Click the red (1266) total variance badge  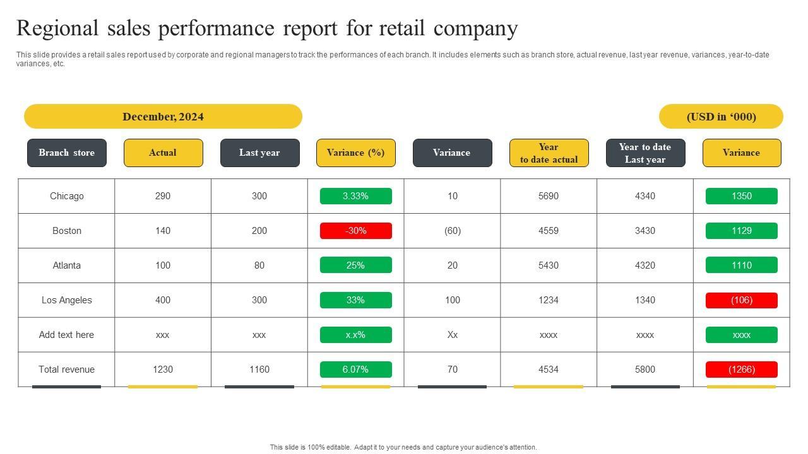point(742,370)
